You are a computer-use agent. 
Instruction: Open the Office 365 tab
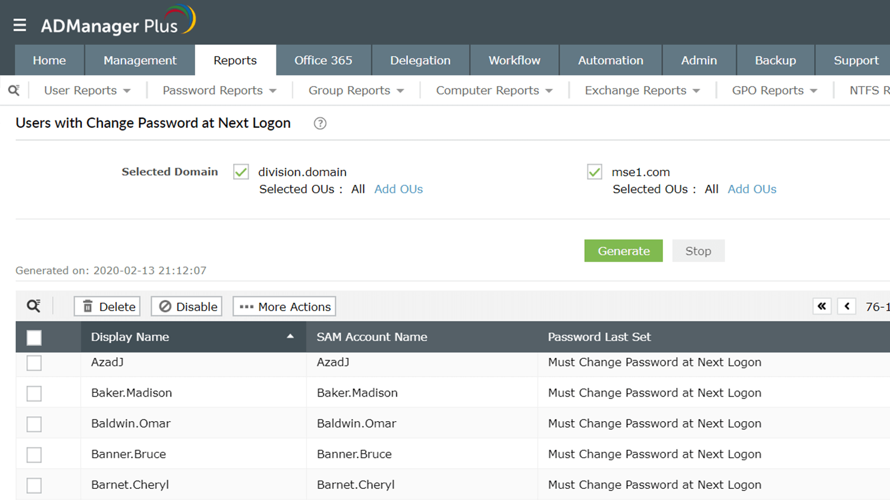coord(323,61)
